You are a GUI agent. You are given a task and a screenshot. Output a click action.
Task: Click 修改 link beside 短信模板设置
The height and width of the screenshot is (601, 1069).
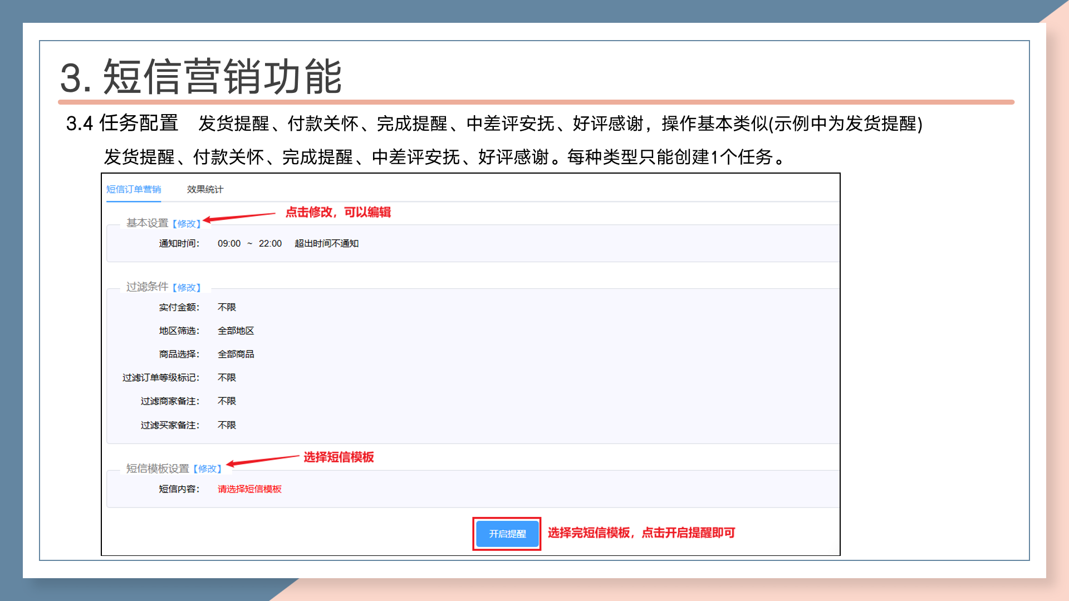click(208, 469)
